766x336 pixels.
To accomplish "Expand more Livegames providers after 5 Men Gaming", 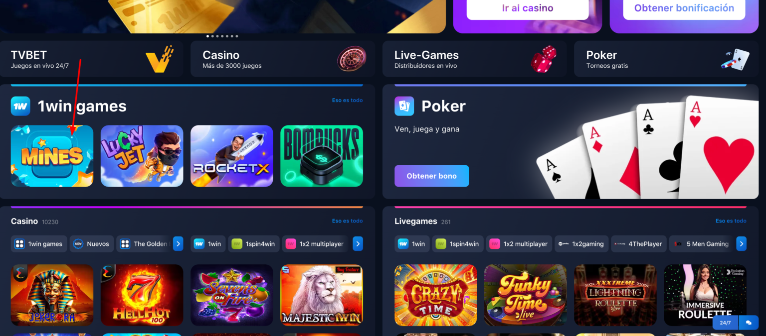I will [x=741, y=244].
